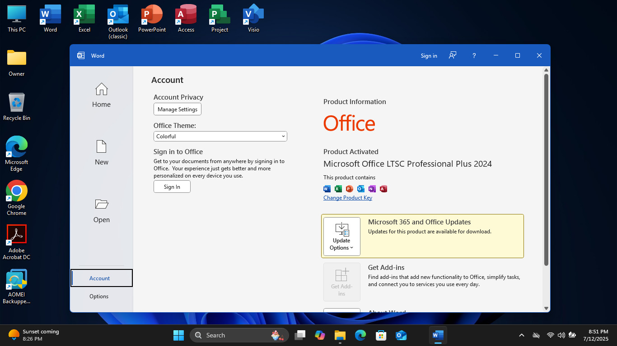The height and width of the screenshot is (346, 617).
Task: Click the Product Activated label
Action: click(x=351, y=152)
